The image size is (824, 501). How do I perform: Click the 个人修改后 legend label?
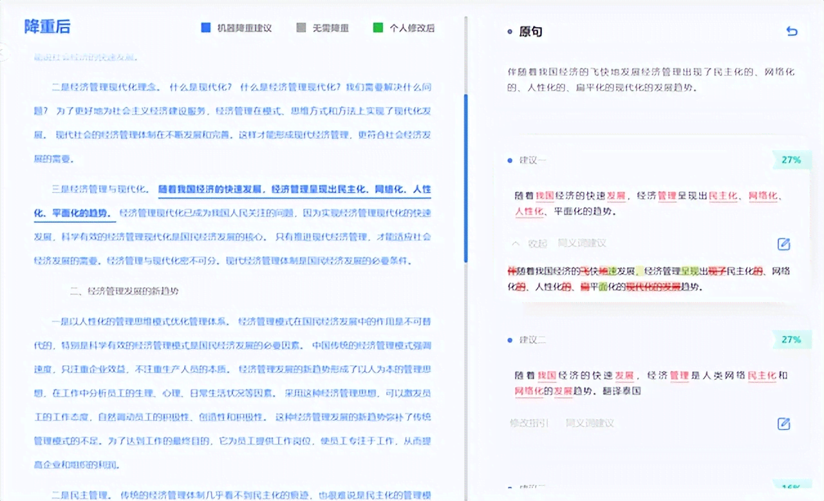click(412, 28)
